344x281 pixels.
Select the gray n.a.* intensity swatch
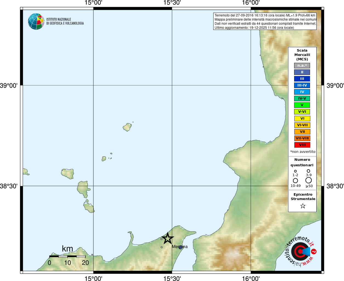coord(302,66)
